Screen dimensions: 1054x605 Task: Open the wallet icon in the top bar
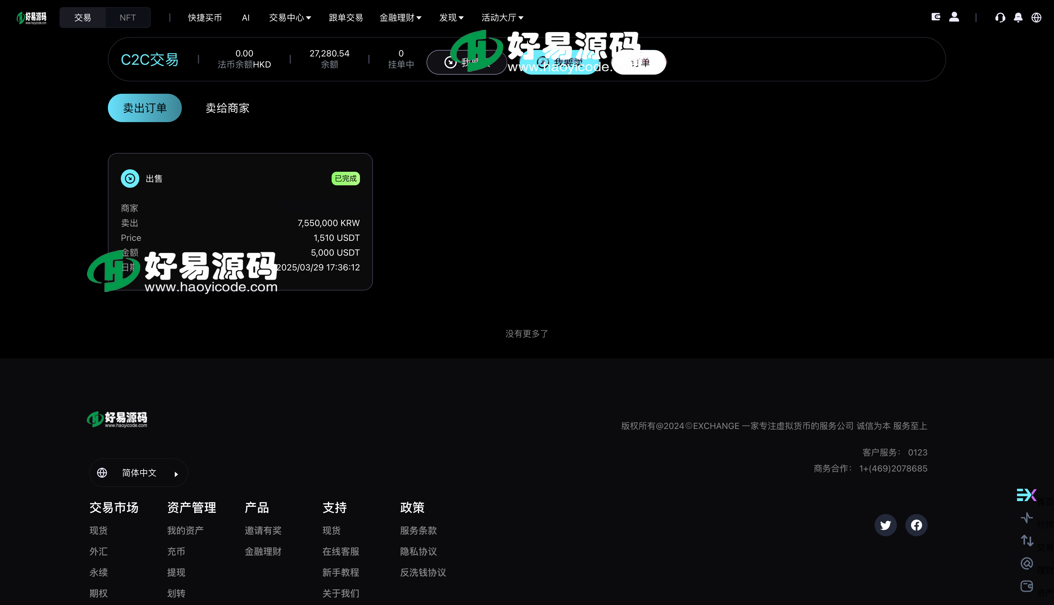click(936, 17)
